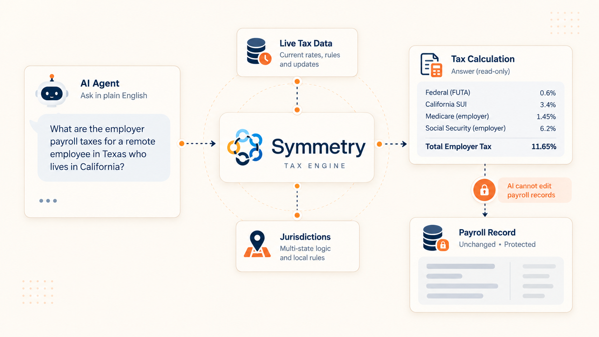The image size is (599, 337).
Task: Click 'Ask in plain English' subtitle
Action: (x=114, y=96)
